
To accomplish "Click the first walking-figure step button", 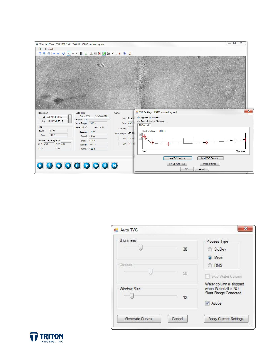I will coord(50,165).
